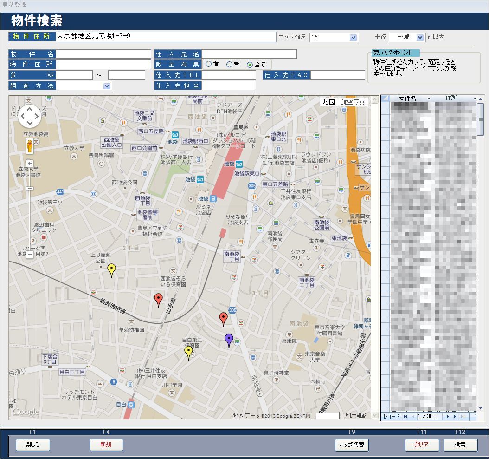Click the 目白 station icon
489x459 pixels.
coord(131,405)
